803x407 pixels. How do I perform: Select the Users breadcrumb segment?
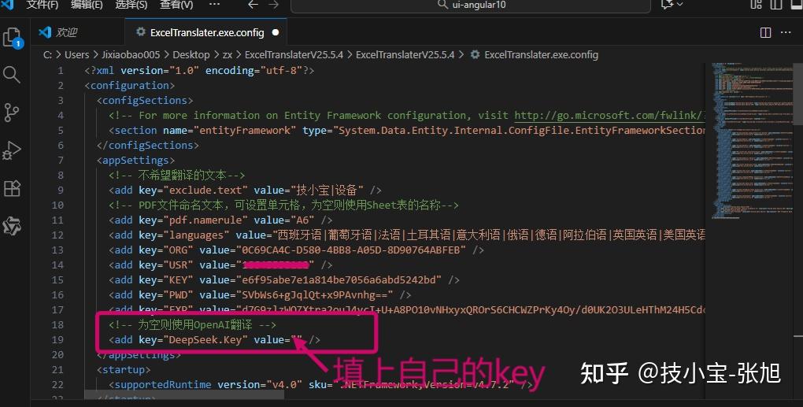click(77, 55)
